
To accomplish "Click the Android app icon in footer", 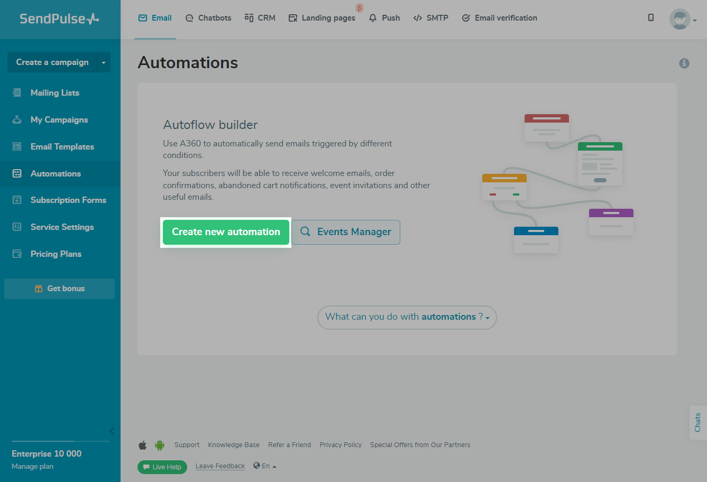I will click(x=160, y=445).
